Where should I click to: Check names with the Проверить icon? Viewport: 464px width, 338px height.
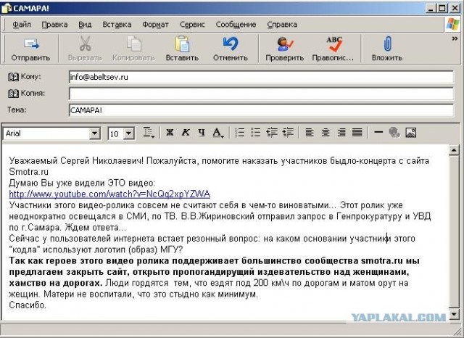click(x=284, y=44)
